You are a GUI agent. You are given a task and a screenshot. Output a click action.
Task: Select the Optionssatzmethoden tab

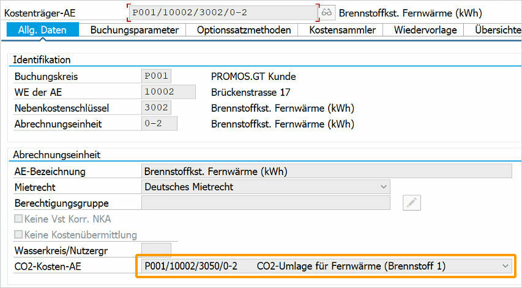coord(244,29)
